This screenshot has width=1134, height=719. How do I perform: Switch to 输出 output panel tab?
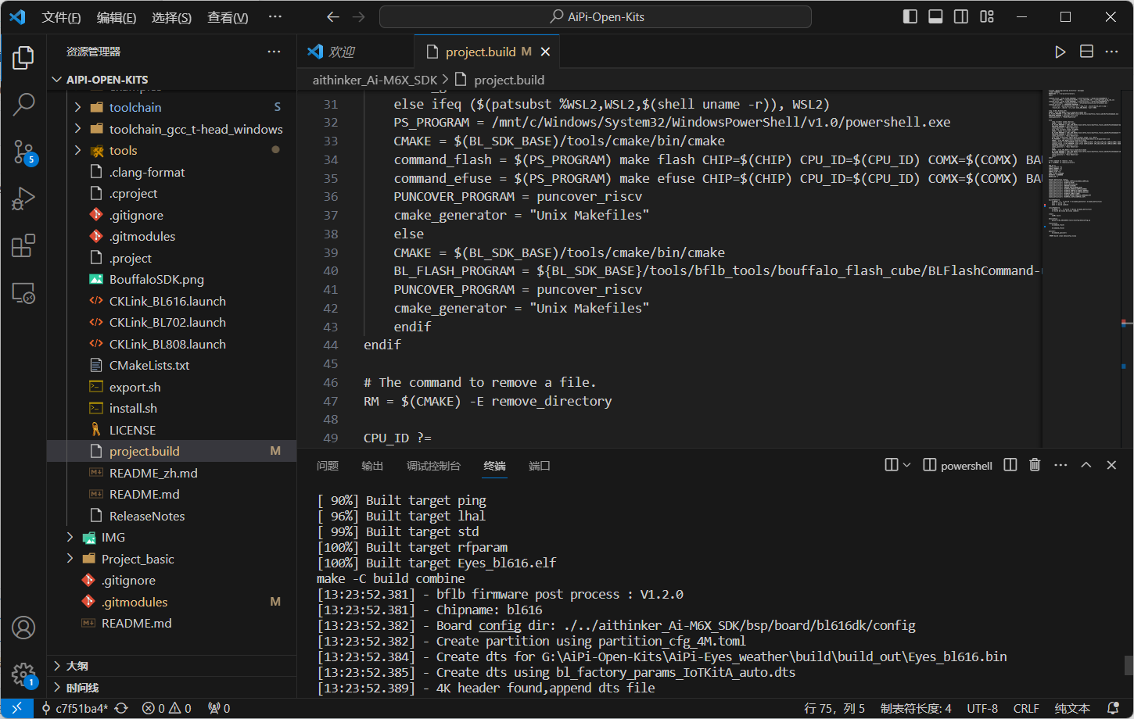click(x=372, y=466)
